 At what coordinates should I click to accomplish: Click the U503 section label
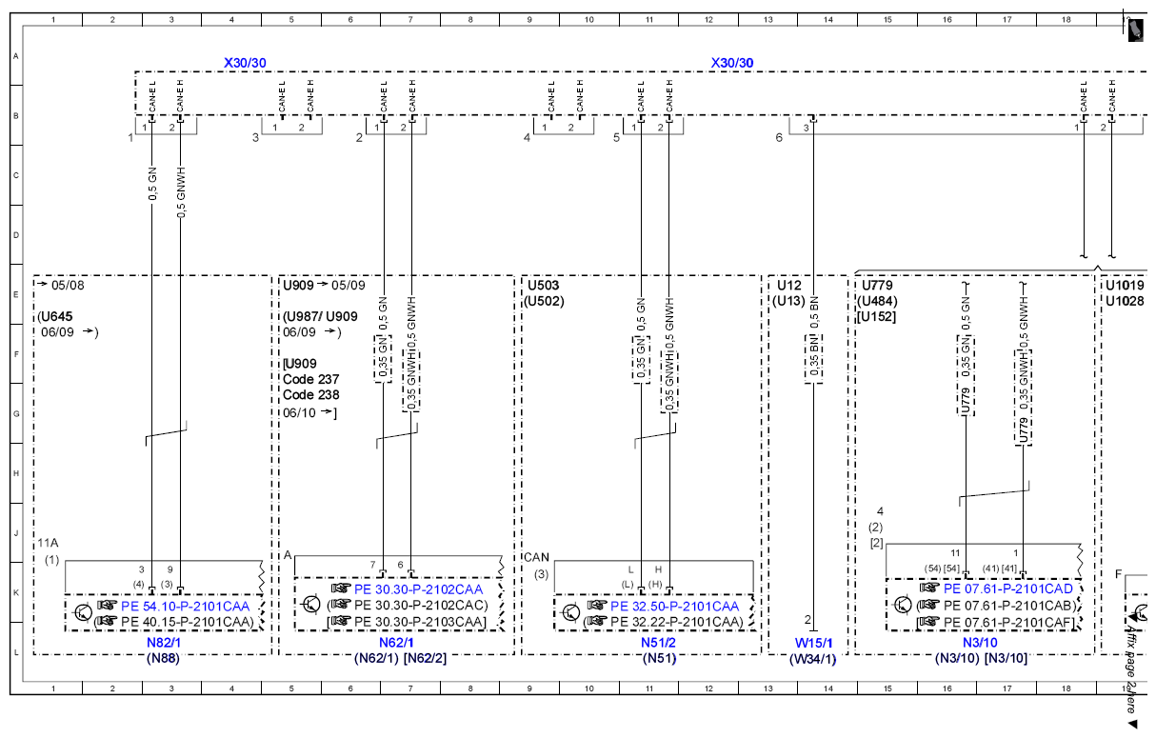click(543, 285)
